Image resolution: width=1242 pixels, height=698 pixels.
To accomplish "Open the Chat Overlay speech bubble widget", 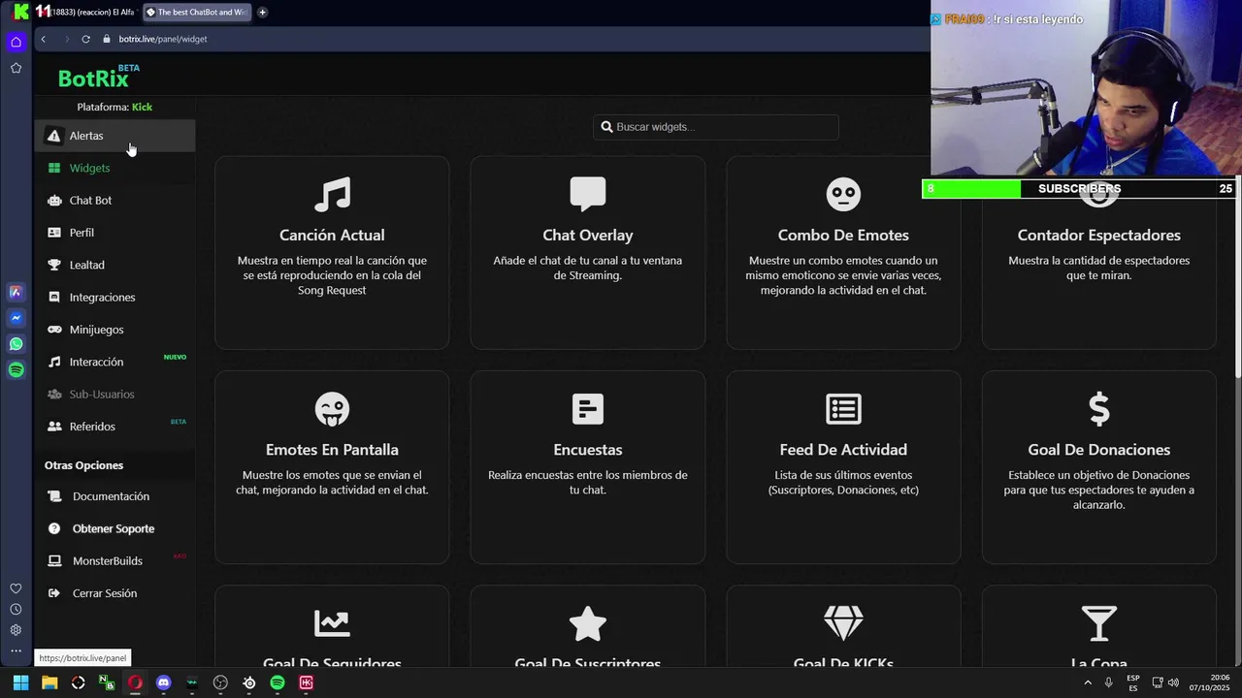I will pyautogui.click(x=588, y=252).
